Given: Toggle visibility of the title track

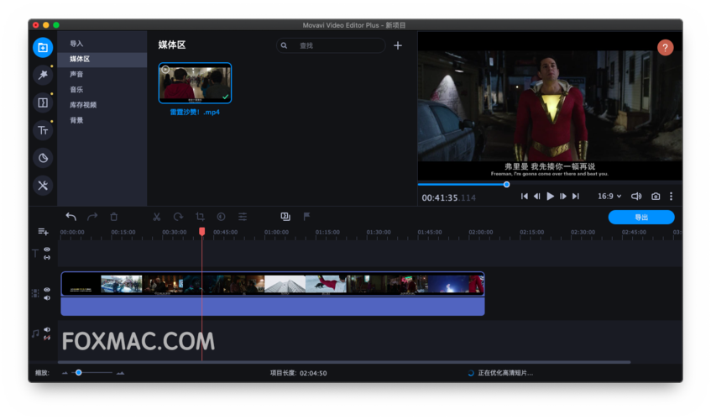Looking at the screenshot, I should (x=47, y=249).
